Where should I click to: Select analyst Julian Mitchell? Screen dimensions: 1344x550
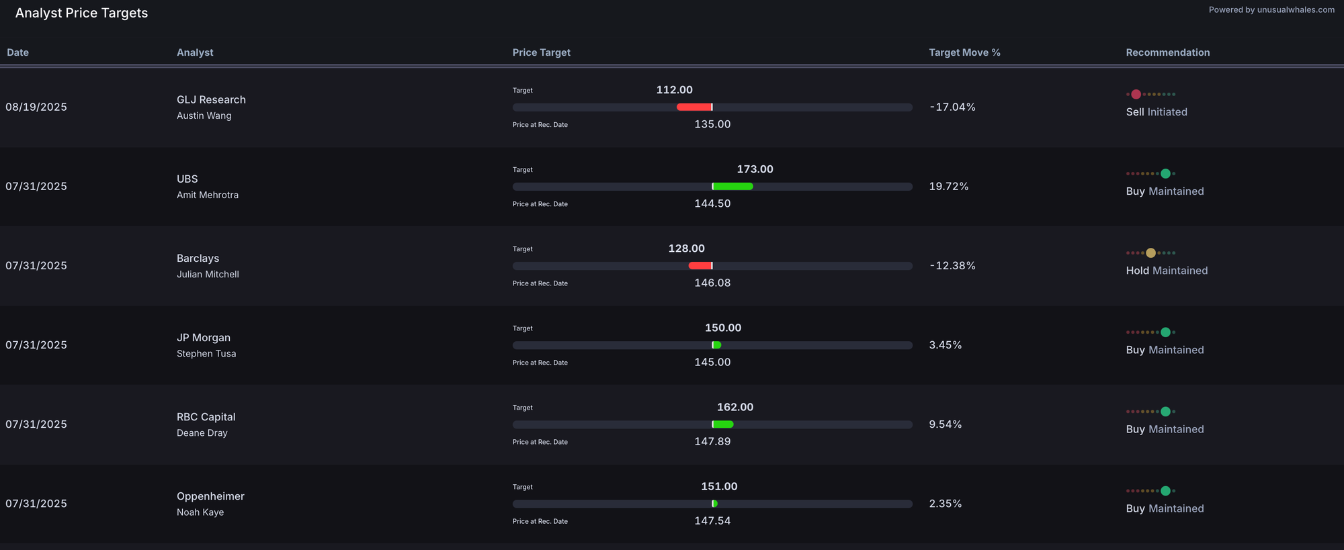208,274
